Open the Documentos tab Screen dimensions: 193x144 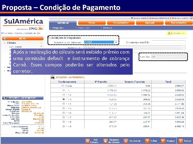click(x=121, y=23)
